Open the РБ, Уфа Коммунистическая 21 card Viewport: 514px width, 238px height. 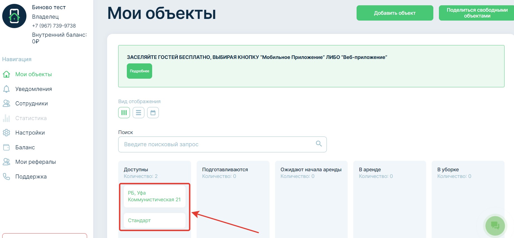pyautogui.click(x=154, y=196)
